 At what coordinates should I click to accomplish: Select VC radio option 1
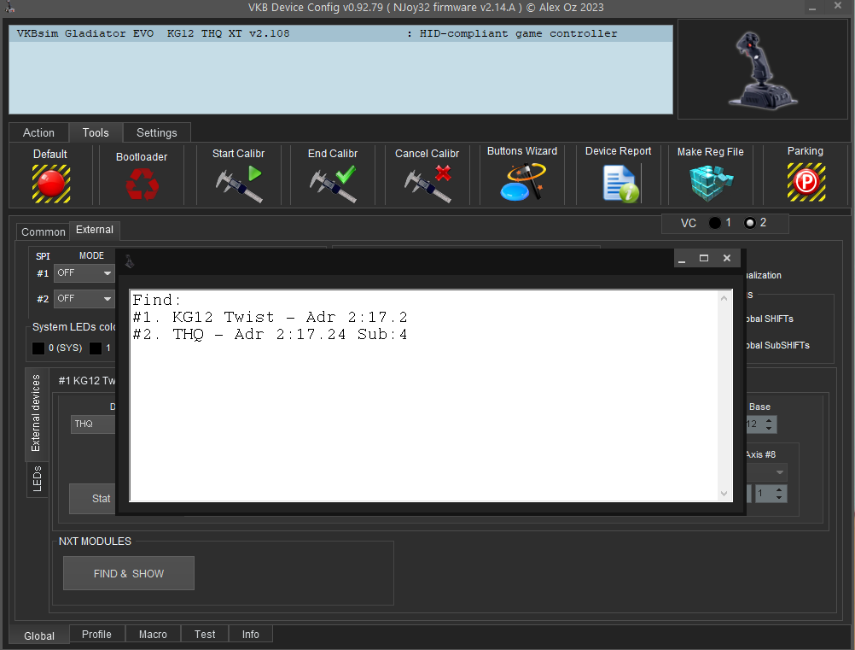pyautogui.click(x=714, y=223)
